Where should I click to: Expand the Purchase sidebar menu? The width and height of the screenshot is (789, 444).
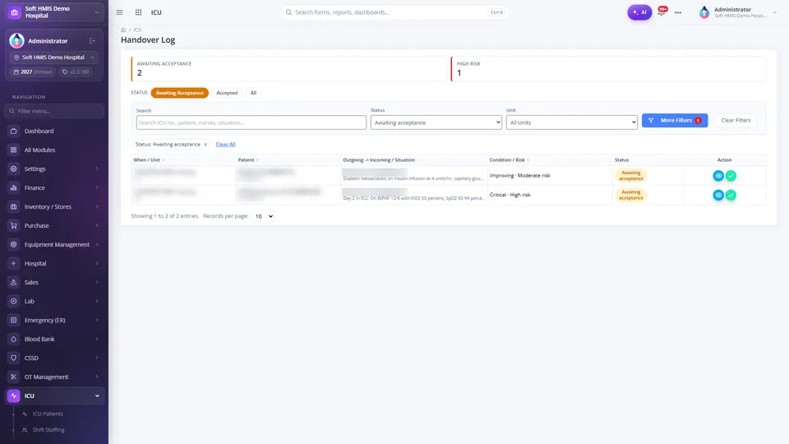click(x=54, y=225)
